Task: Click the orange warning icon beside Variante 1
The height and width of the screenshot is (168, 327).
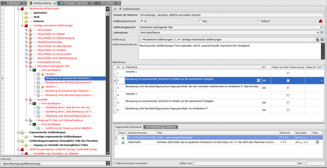Action: [x=42, y=74]
